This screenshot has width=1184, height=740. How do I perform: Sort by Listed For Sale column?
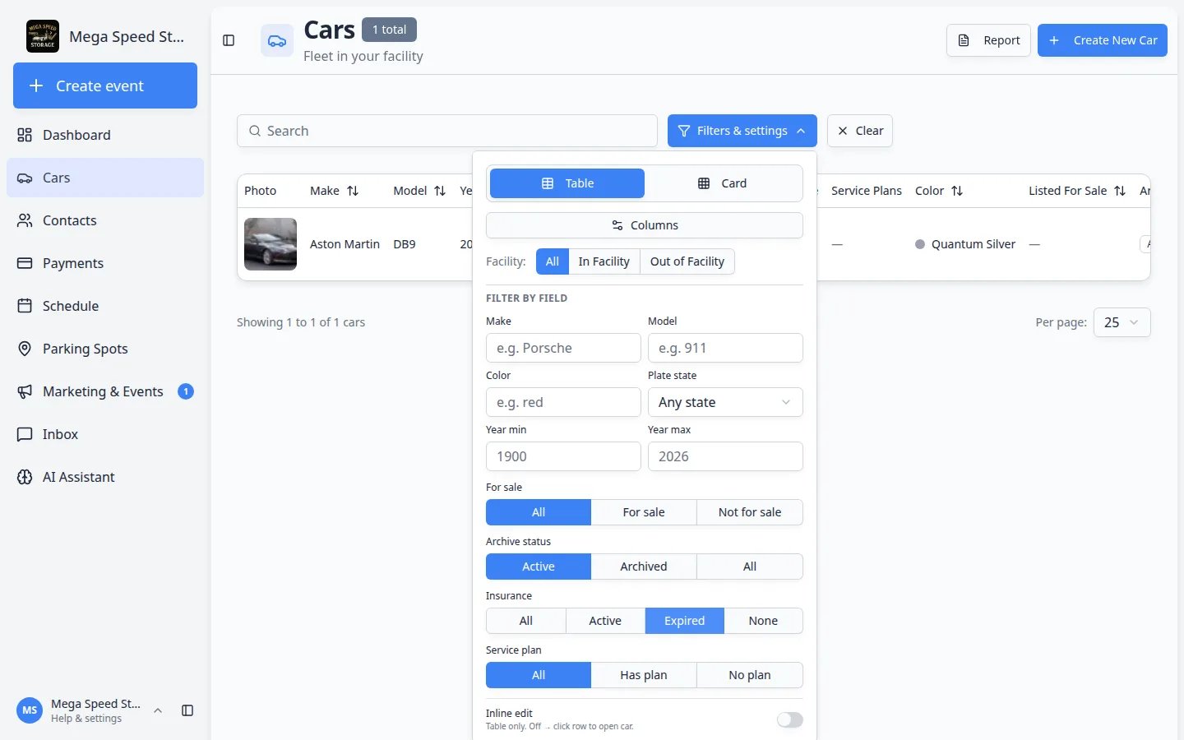[x=1120, y=191]
